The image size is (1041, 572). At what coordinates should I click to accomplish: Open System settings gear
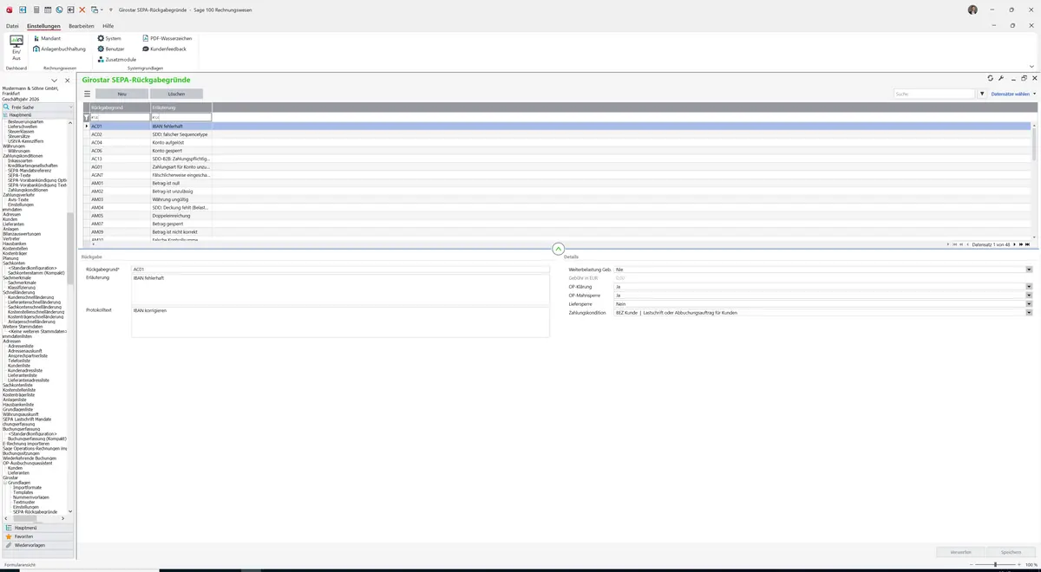click(x=109, y=39)
